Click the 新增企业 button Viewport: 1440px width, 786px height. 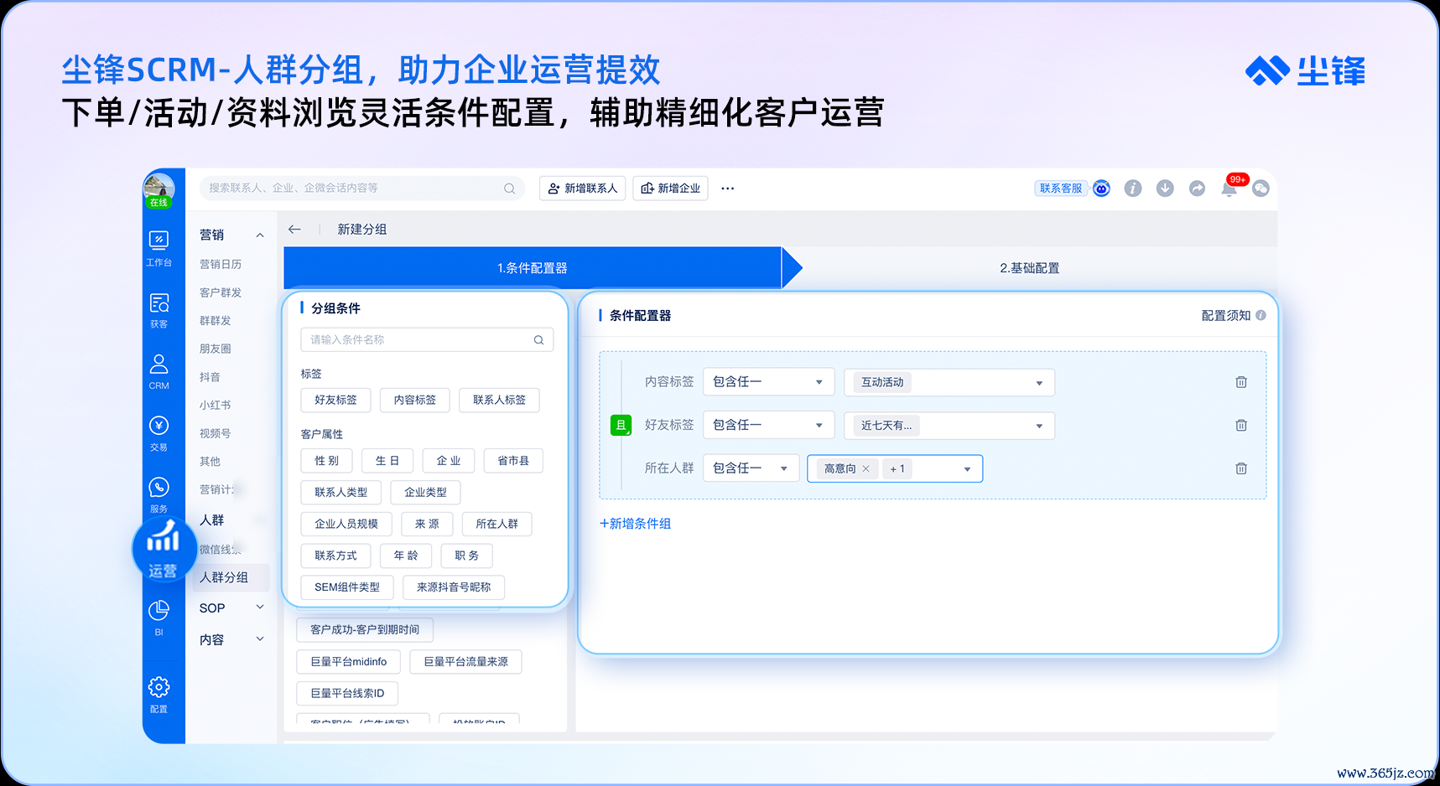point(671,189)
